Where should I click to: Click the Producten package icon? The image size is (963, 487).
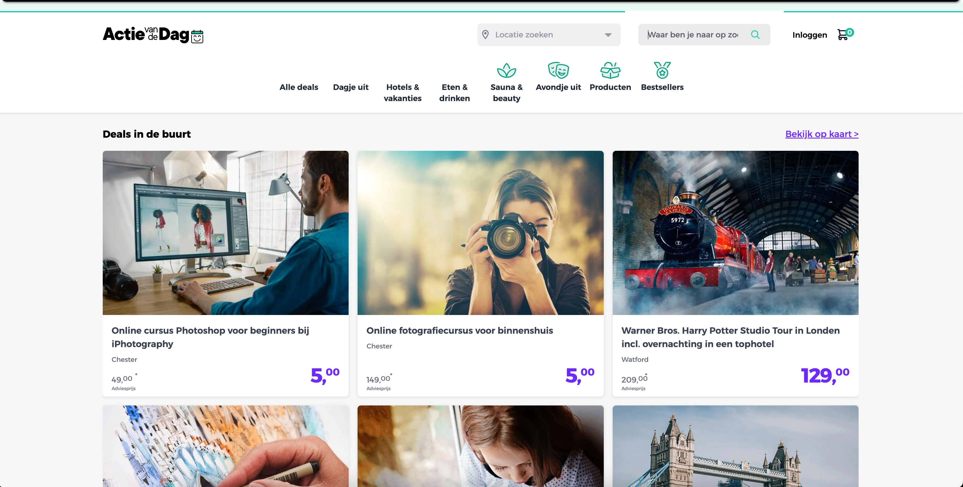tap(610, 70)
